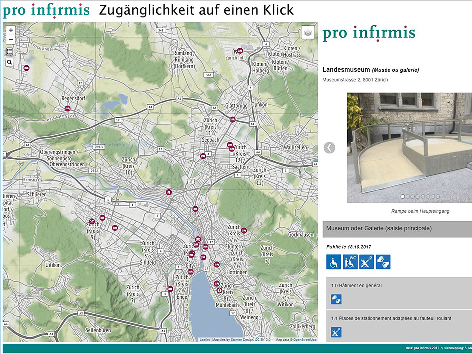Select the bed marker near Hottingen label

click(217, 265)
